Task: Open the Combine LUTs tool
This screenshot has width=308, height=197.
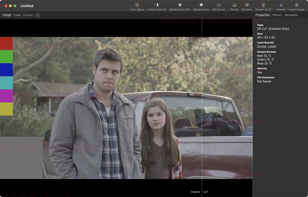Action: point(247,5)
